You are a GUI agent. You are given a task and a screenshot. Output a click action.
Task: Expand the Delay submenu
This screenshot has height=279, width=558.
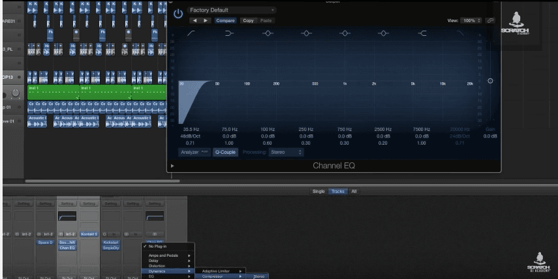pyautogui.click(x=168, y=261)
